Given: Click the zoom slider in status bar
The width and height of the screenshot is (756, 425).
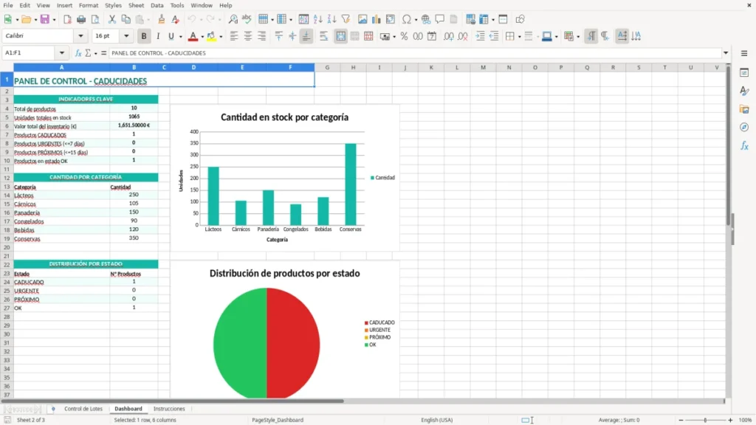Looking at the screenshot, I should coord(705,420).
